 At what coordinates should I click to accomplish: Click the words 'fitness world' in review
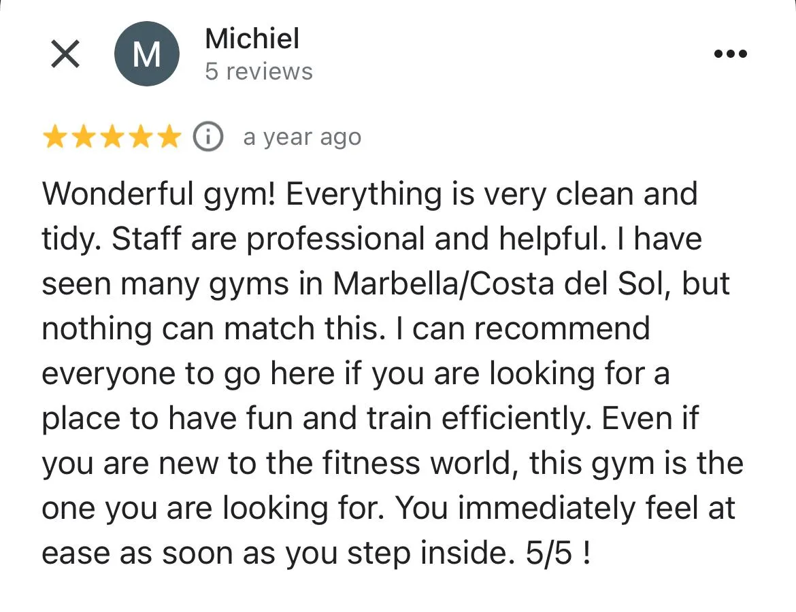point(416,463)
